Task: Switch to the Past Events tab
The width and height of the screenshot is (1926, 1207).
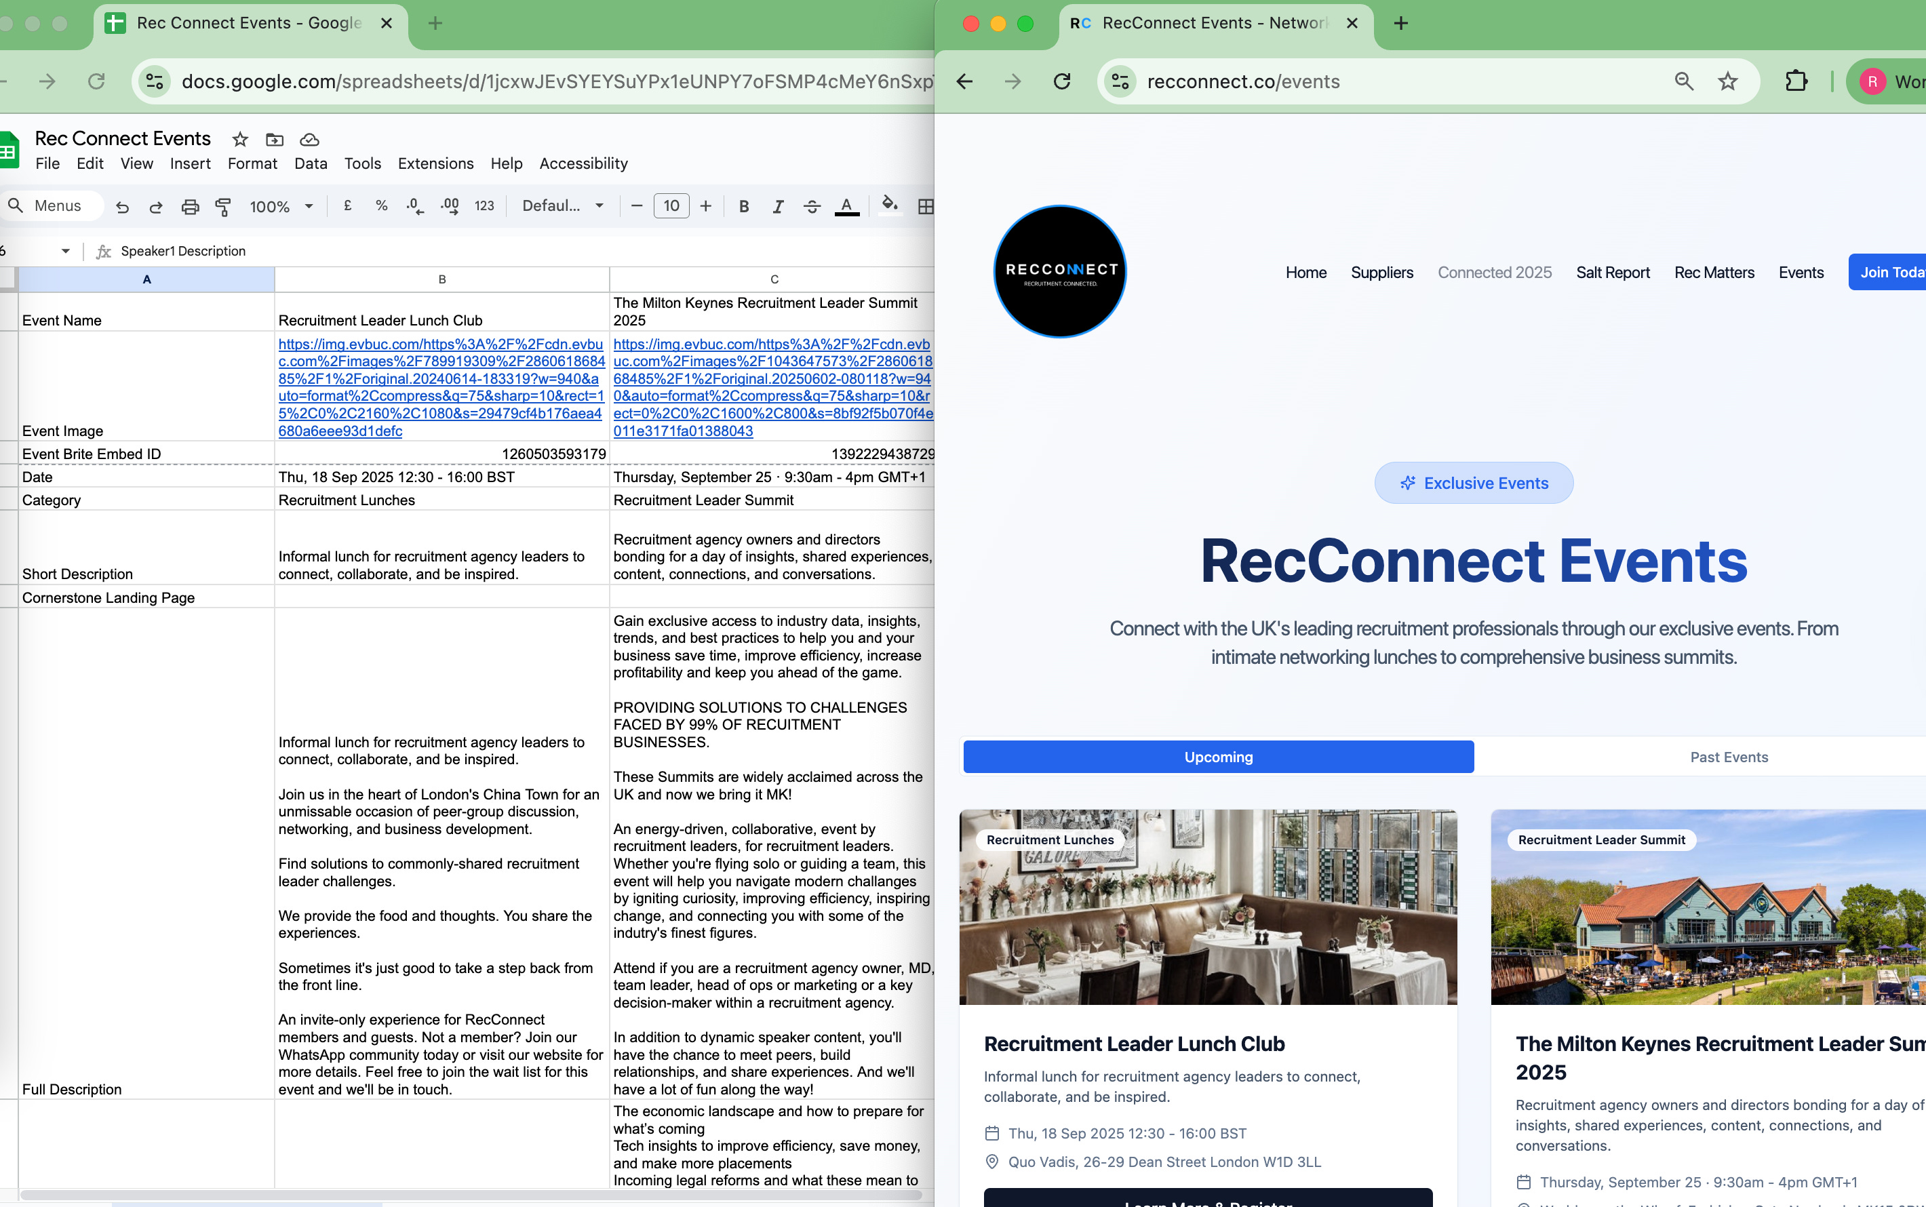Action: pyautogui.click(x=1729, y=757)
